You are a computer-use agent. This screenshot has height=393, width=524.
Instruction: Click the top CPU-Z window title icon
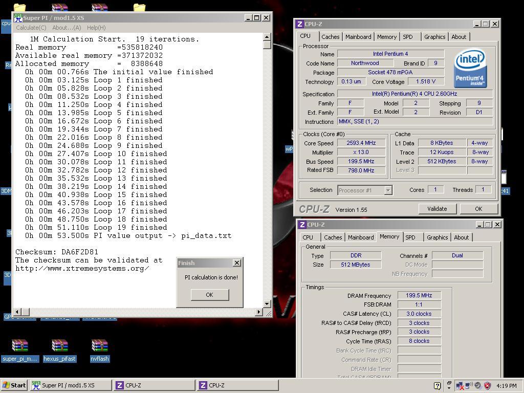[300, 24]
